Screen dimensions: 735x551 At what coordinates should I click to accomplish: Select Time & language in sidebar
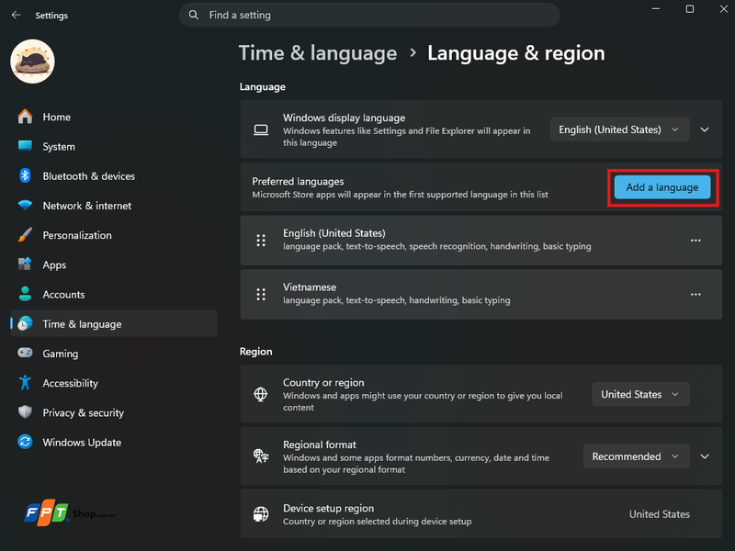(114, 323)
